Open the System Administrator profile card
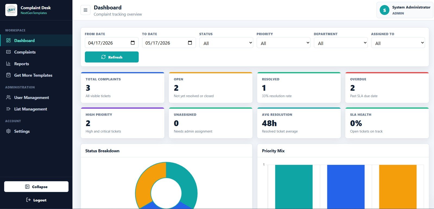 click(x=405, y=10)
